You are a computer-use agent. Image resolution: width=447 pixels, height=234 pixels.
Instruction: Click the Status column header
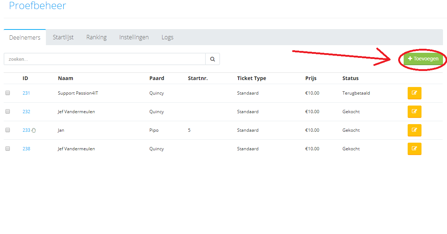(x=350, y=78)
